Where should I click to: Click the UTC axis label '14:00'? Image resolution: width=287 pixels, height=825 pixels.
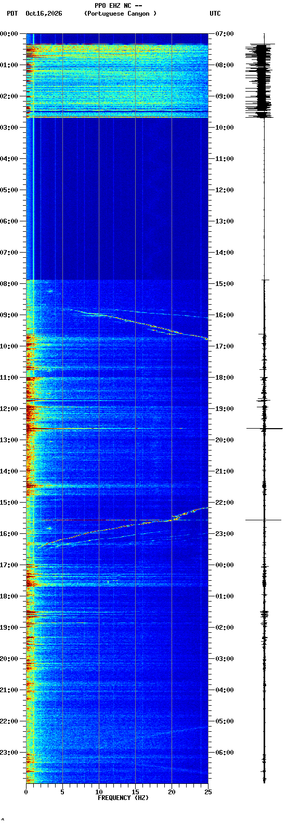[x=225, y=253]
